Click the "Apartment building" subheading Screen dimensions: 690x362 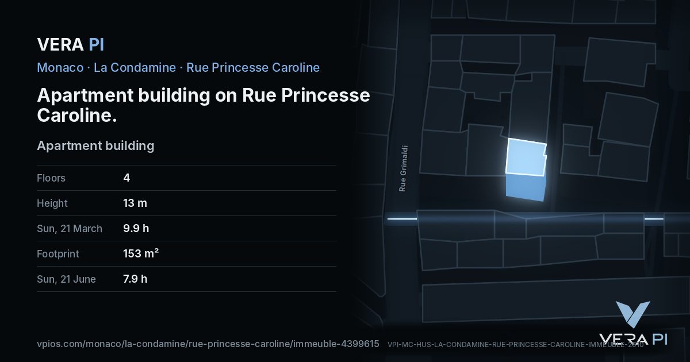[95, 145]
